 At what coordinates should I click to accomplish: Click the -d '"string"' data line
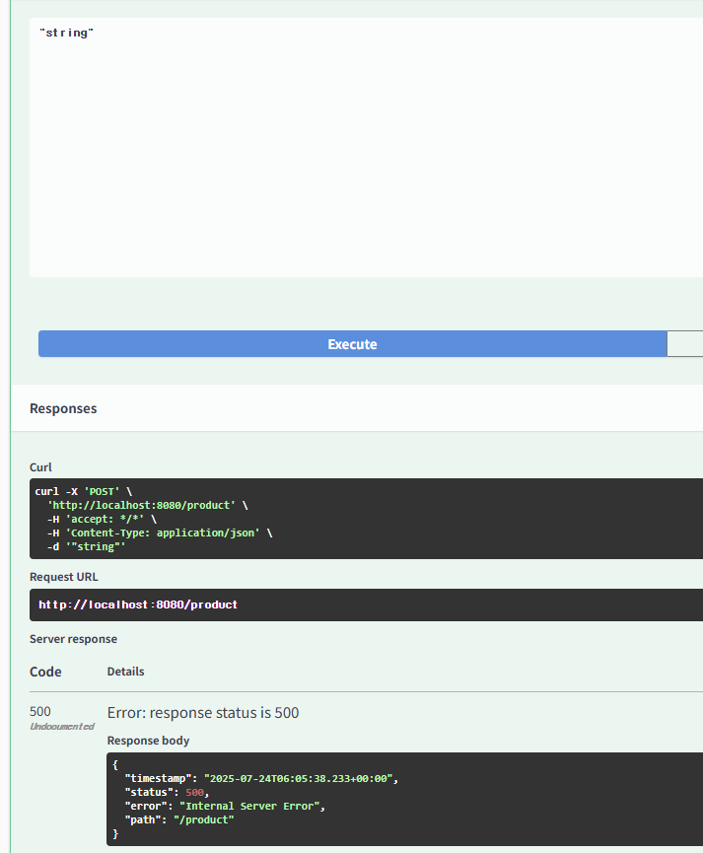coord(86,546)
